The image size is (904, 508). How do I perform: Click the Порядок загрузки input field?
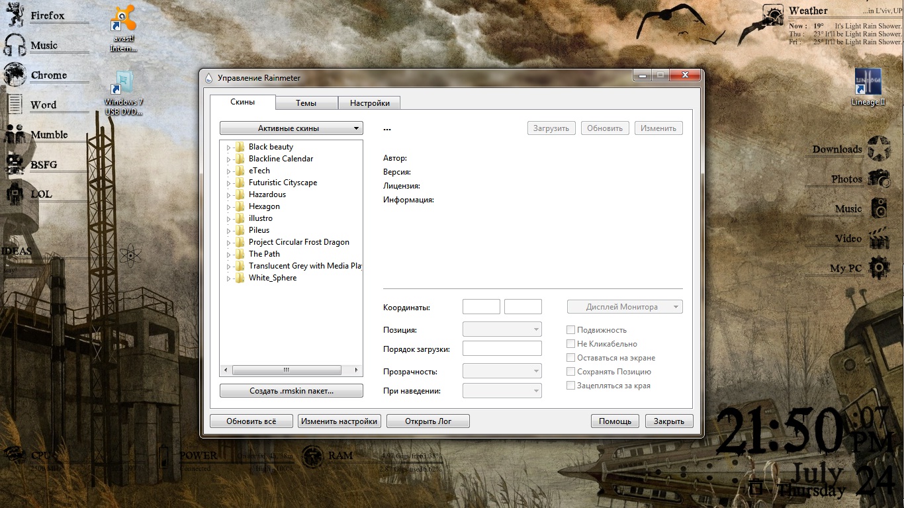[502, 349]
